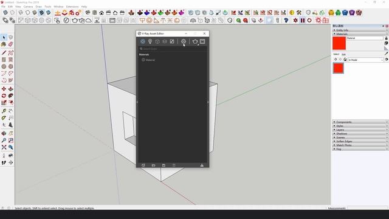
Task: Open the V-Ray Asset Editor toolbar icon
Action: [66, 20]
